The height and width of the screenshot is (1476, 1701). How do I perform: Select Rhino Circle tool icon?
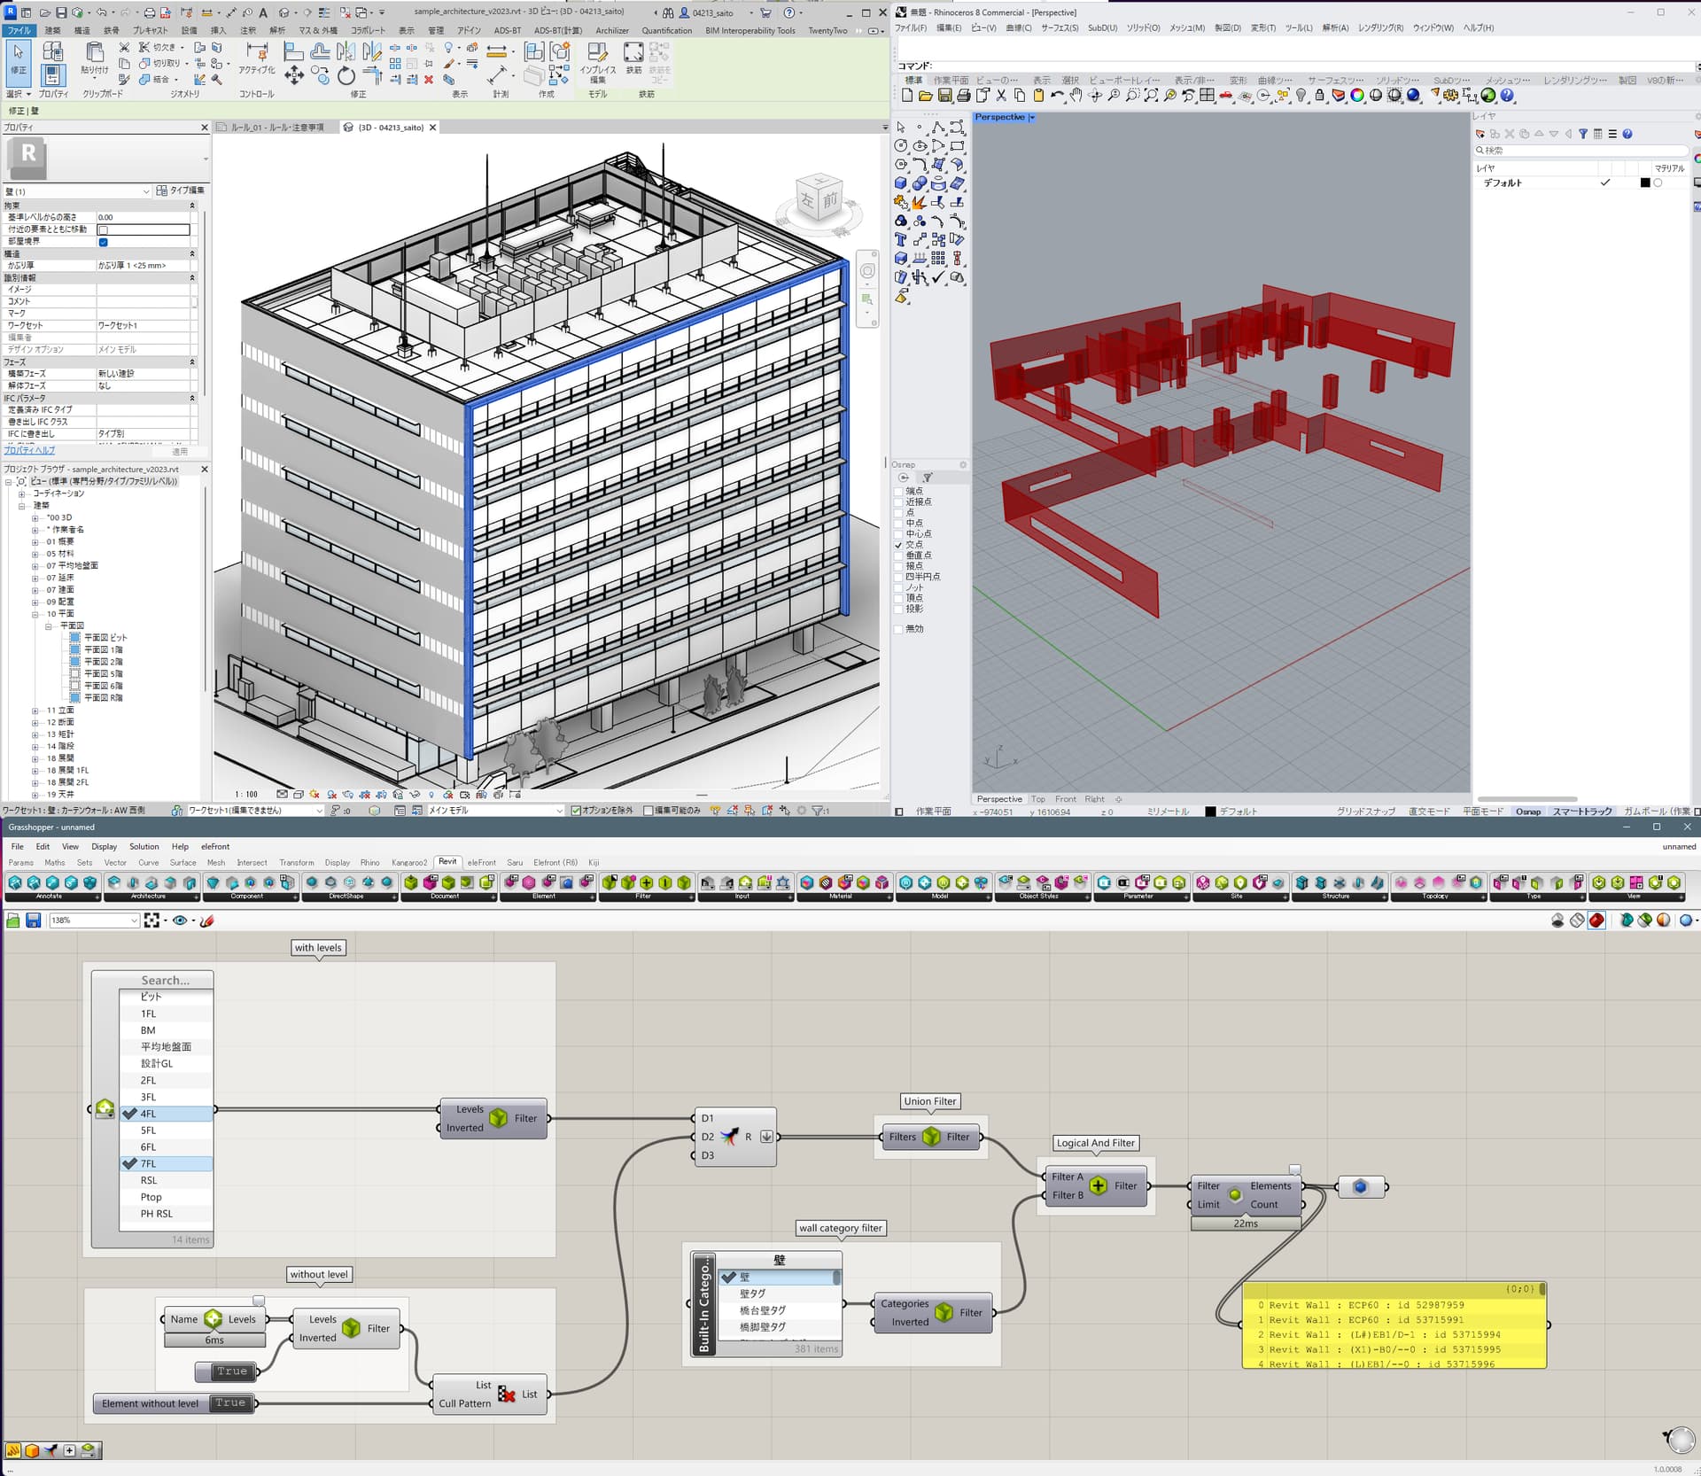(901, 146)
